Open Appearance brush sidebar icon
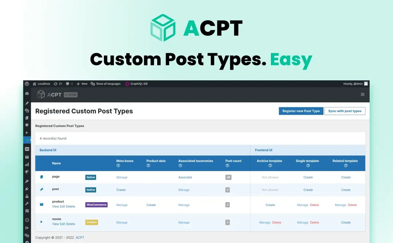 27,181
